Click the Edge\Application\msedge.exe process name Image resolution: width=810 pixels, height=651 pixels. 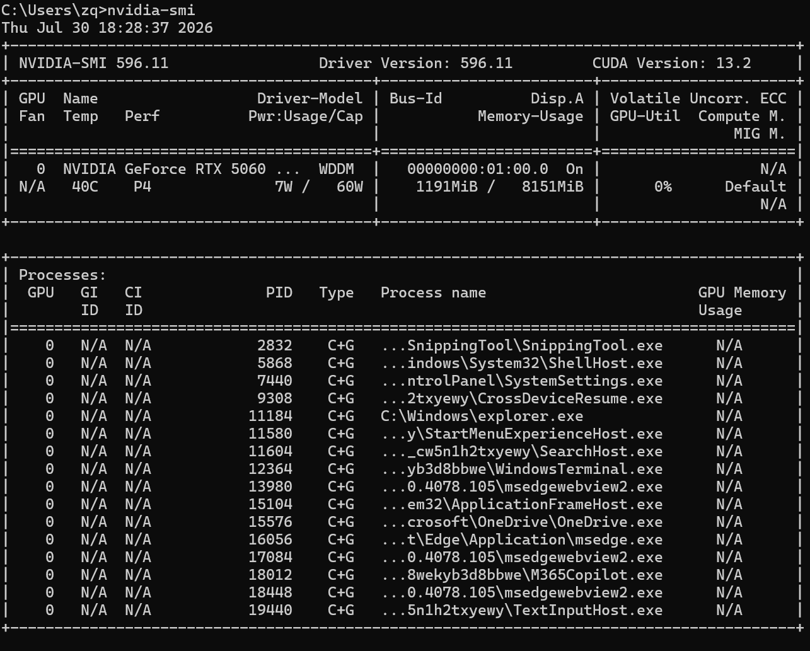[x=522, y=539]
